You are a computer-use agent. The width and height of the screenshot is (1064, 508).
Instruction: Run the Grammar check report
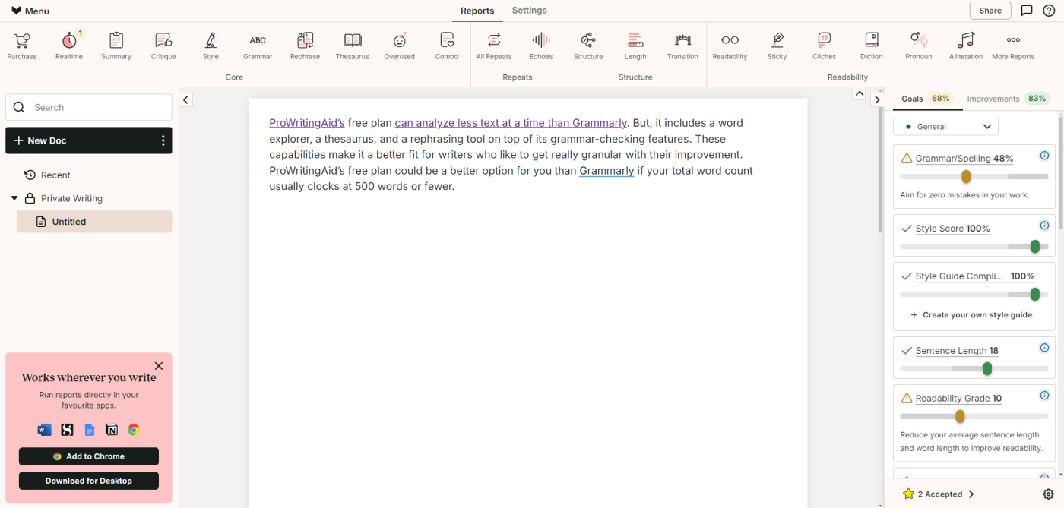tap(258, 46)
